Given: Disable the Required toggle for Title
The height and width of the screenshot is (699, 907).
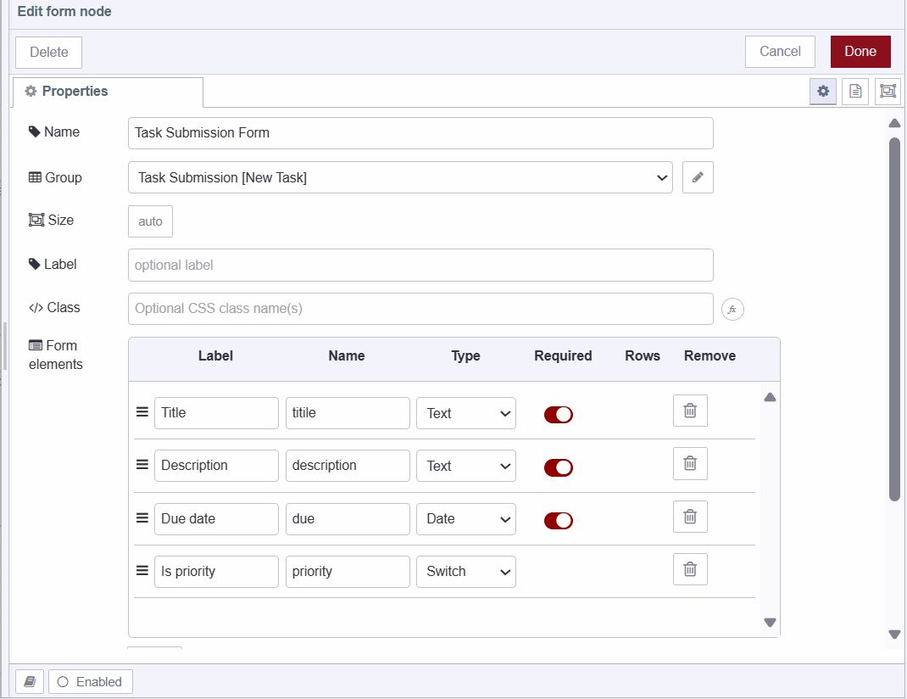Looking at the screenshot, I should (x=559, y=414).
